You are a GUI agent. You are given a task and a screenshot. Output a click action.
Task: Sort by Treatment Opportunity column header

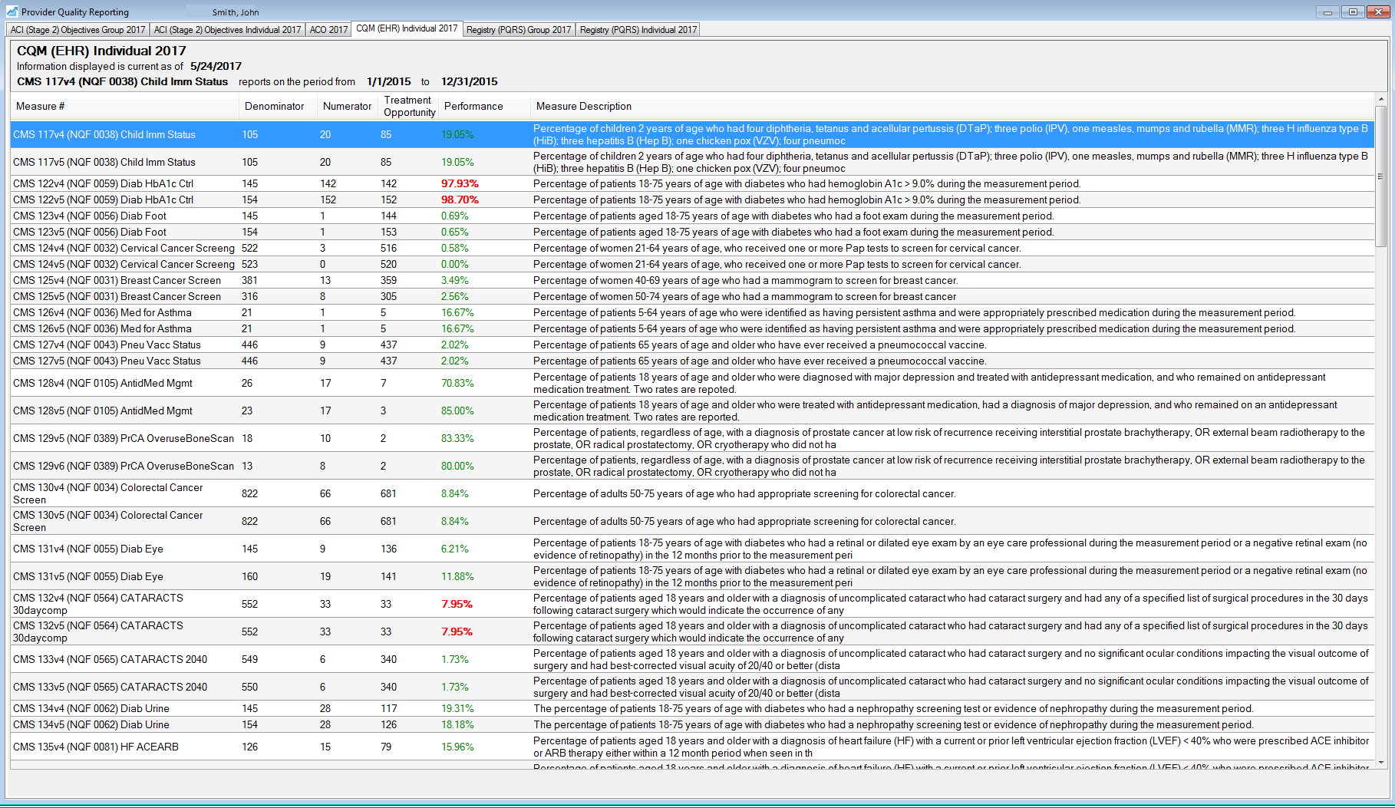pos(409,107)
